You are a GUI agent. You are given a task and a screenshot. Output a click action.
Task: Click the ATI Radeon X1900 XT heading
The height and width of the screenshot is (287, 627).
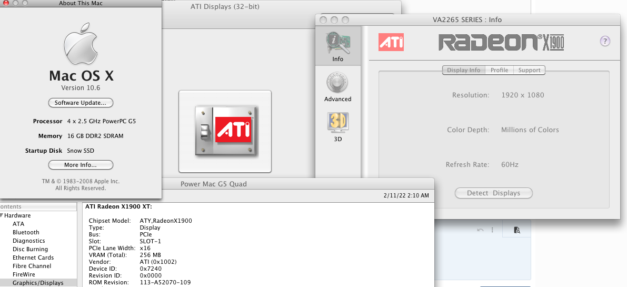click(x=119, y=206)
